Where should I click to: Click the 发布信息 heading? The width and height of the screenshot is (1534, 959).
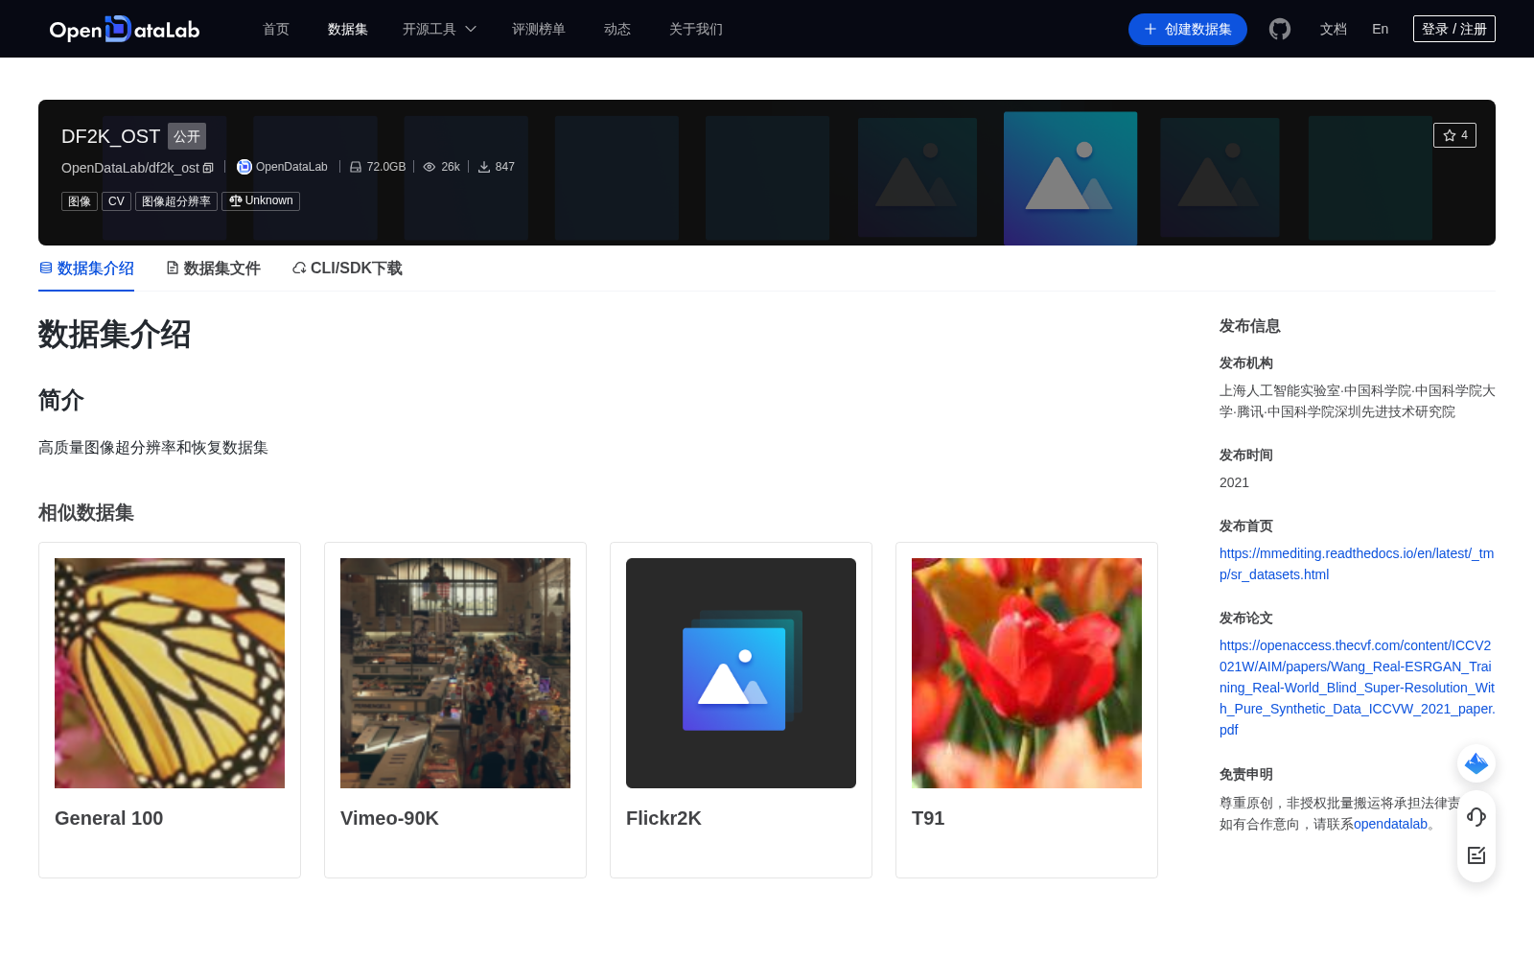tap(1249, 326)
